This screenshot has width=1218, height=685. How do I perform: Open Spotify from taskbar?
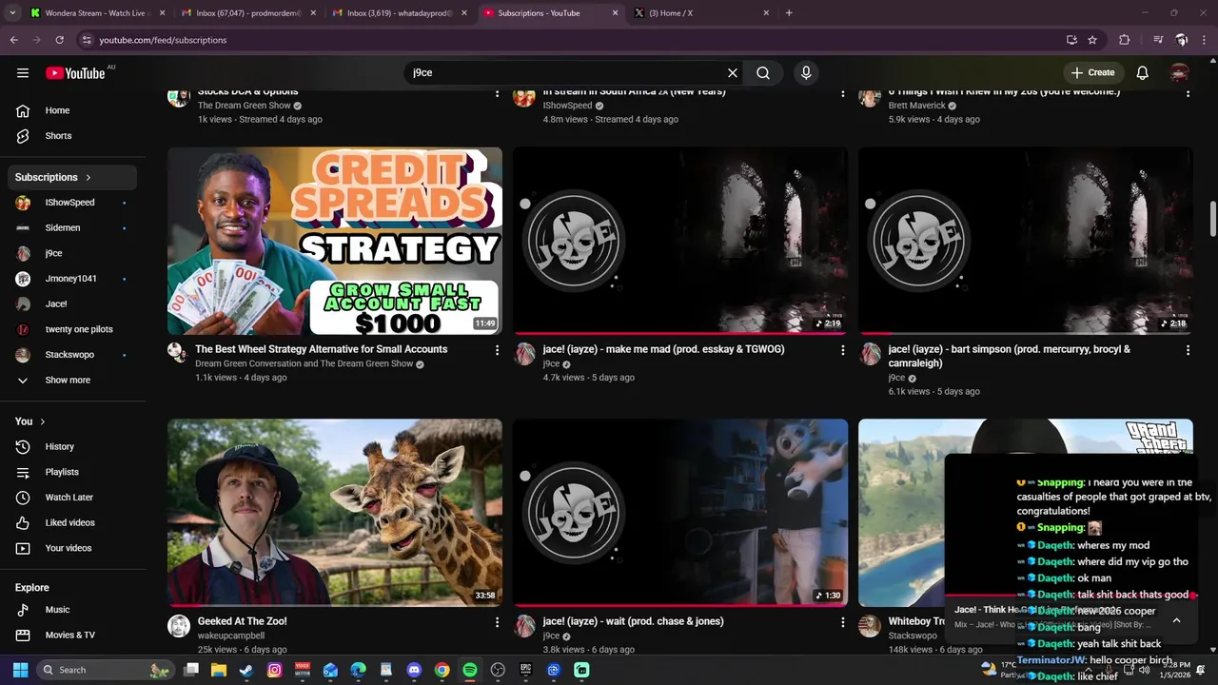470,670
